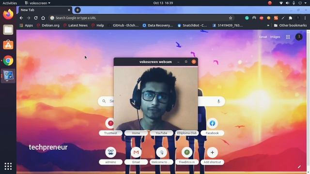Screen dimensions: 310x174
Task: Open the GitHub - th3sh... bookmark
Action: click(123, 25)
